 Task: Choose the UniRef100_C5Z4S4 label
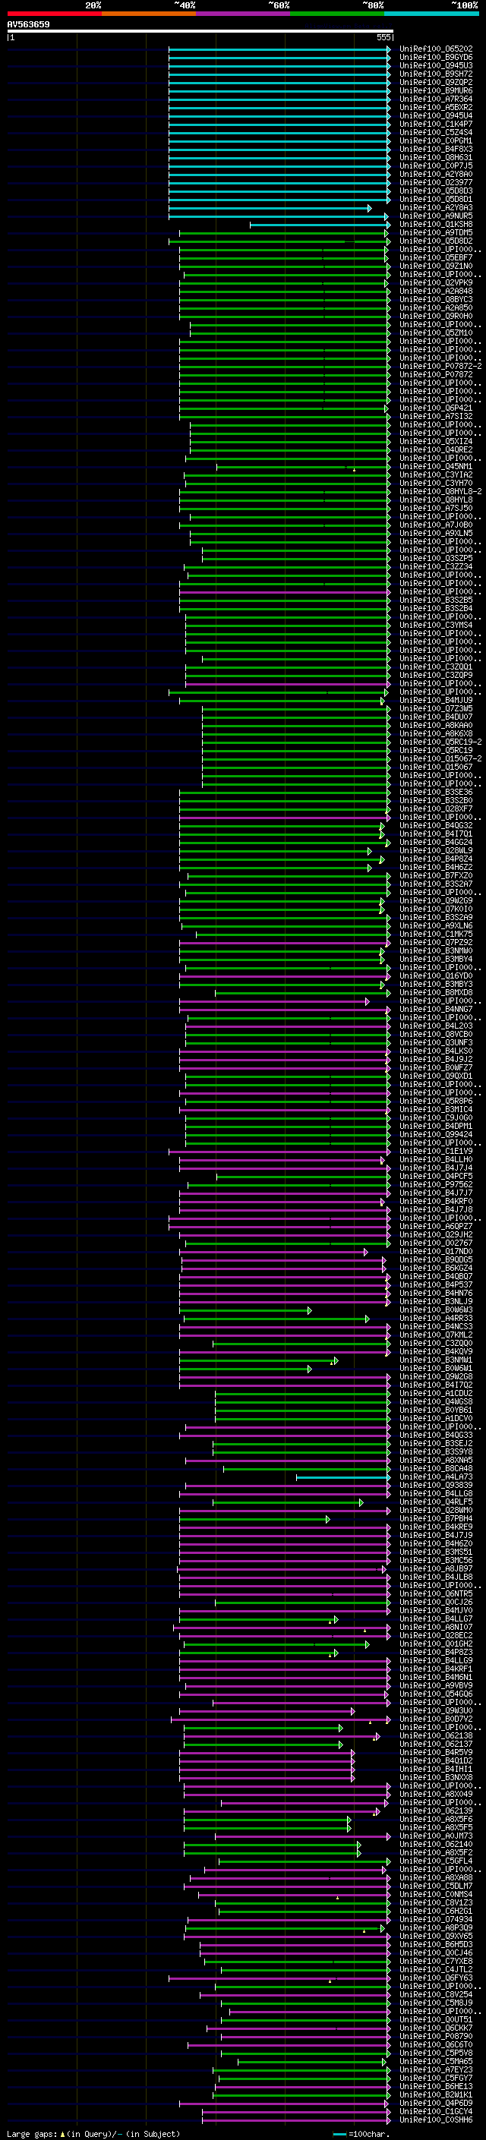(x=436, y=132)
